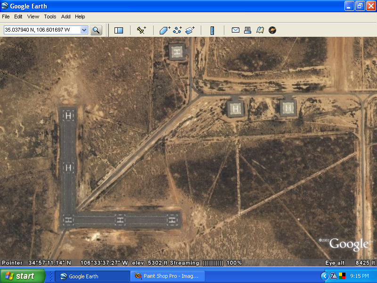Open the Tools menu
Image resolution: width=377 pixels, height=283 pixels.
[x=50, y=17]
